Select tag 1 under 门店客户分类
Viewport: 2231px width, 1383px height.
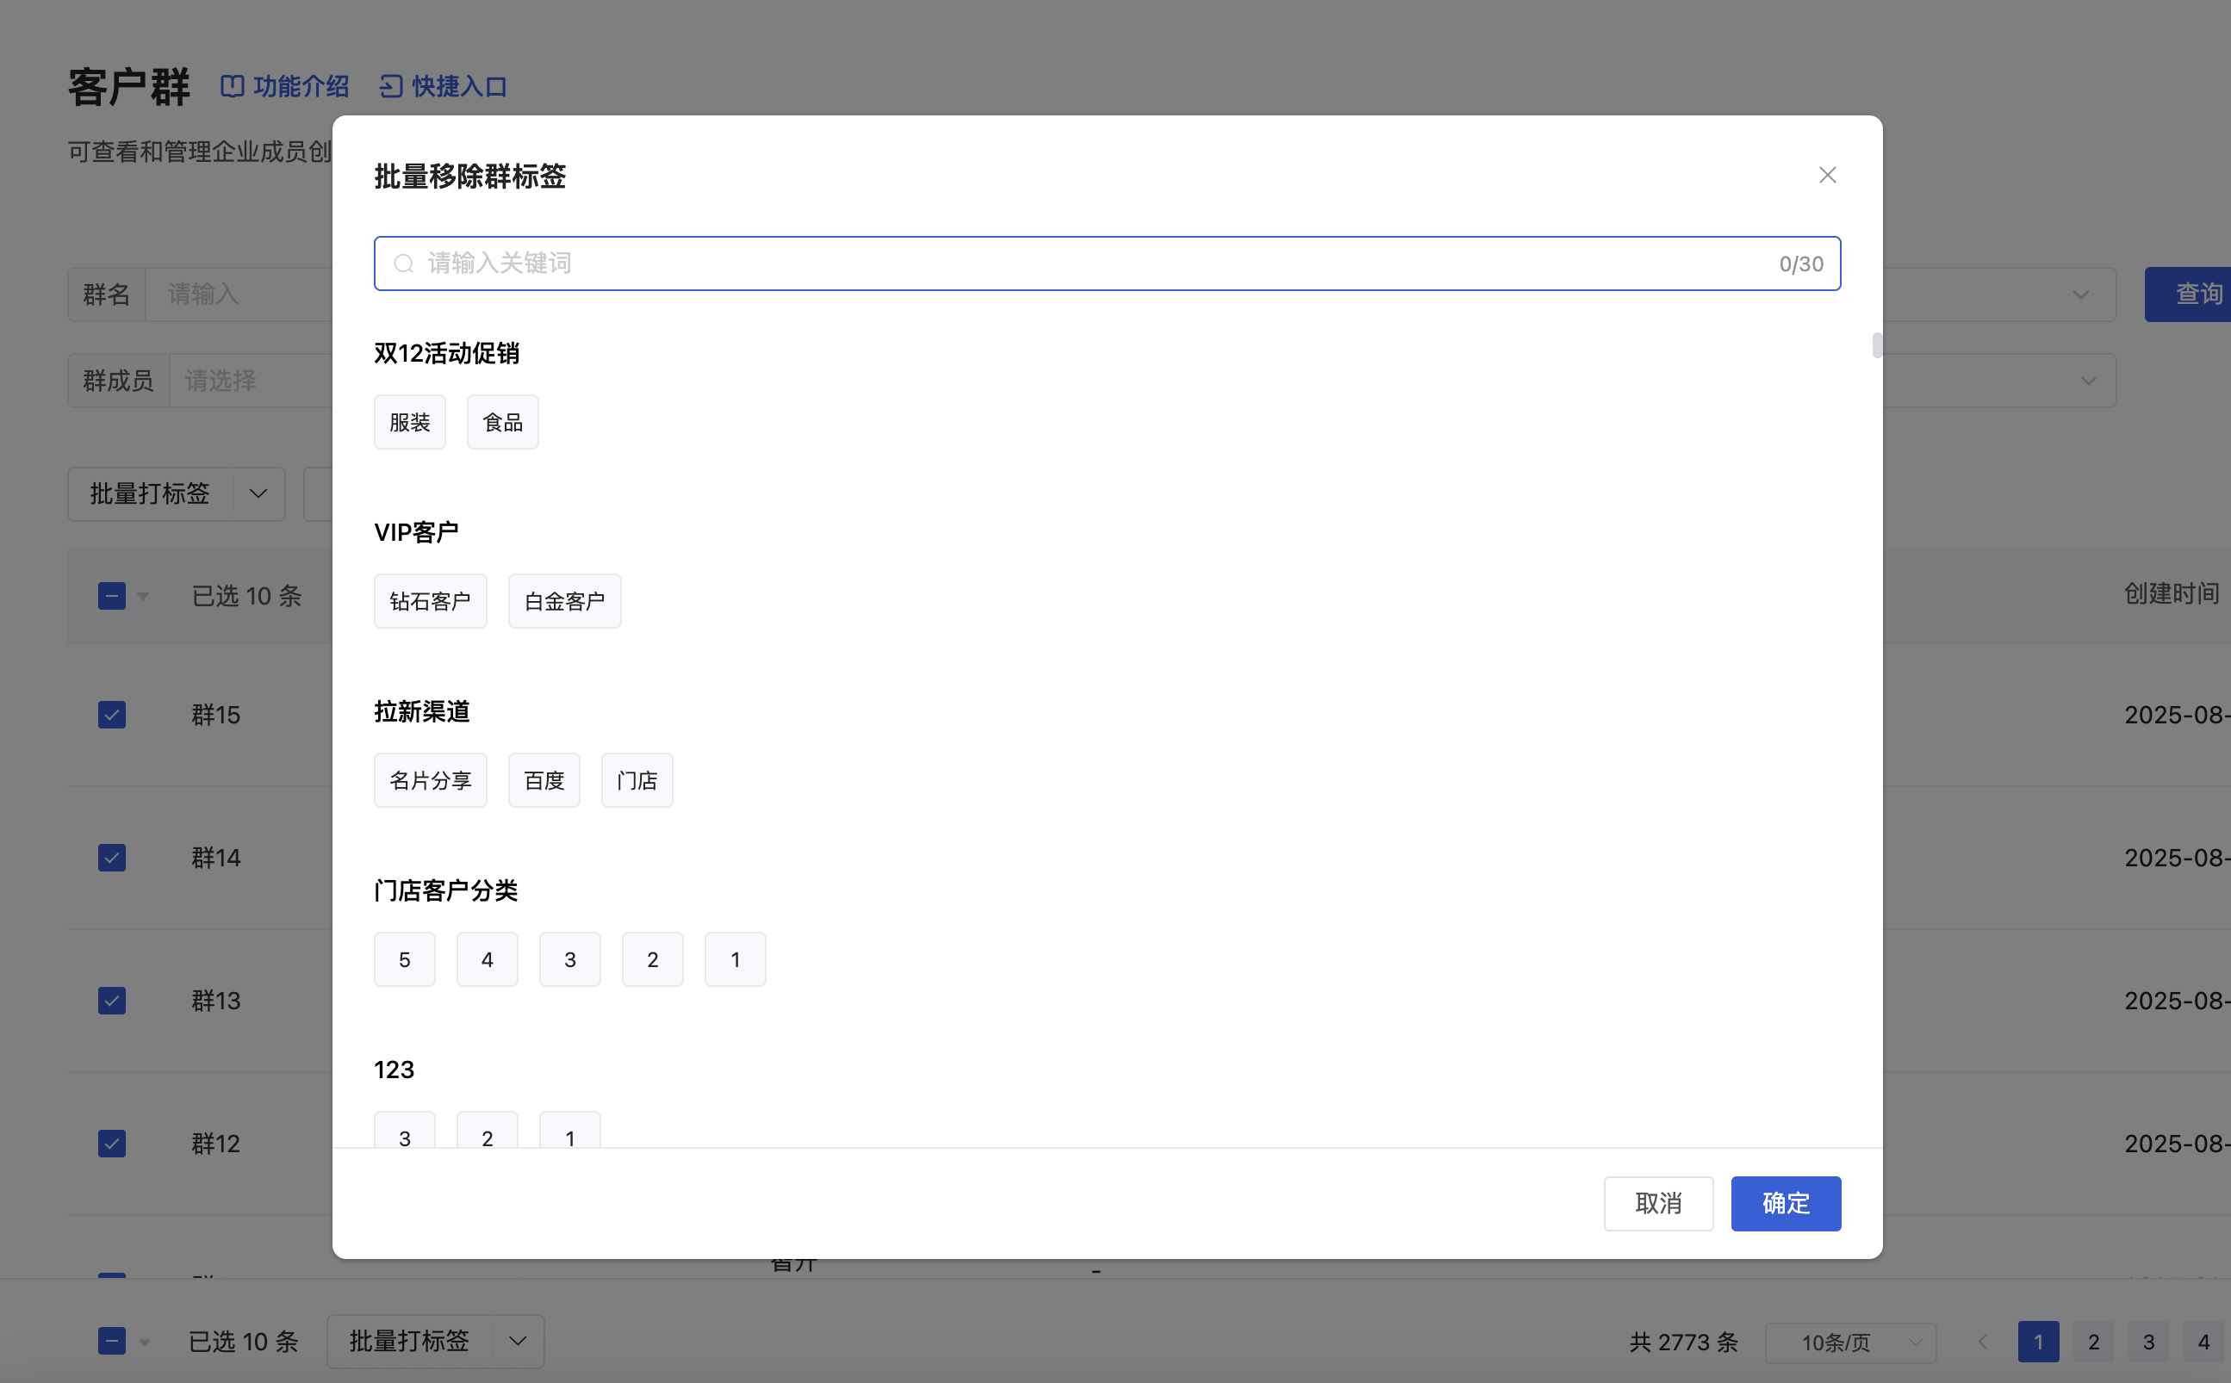pos(736,959)
